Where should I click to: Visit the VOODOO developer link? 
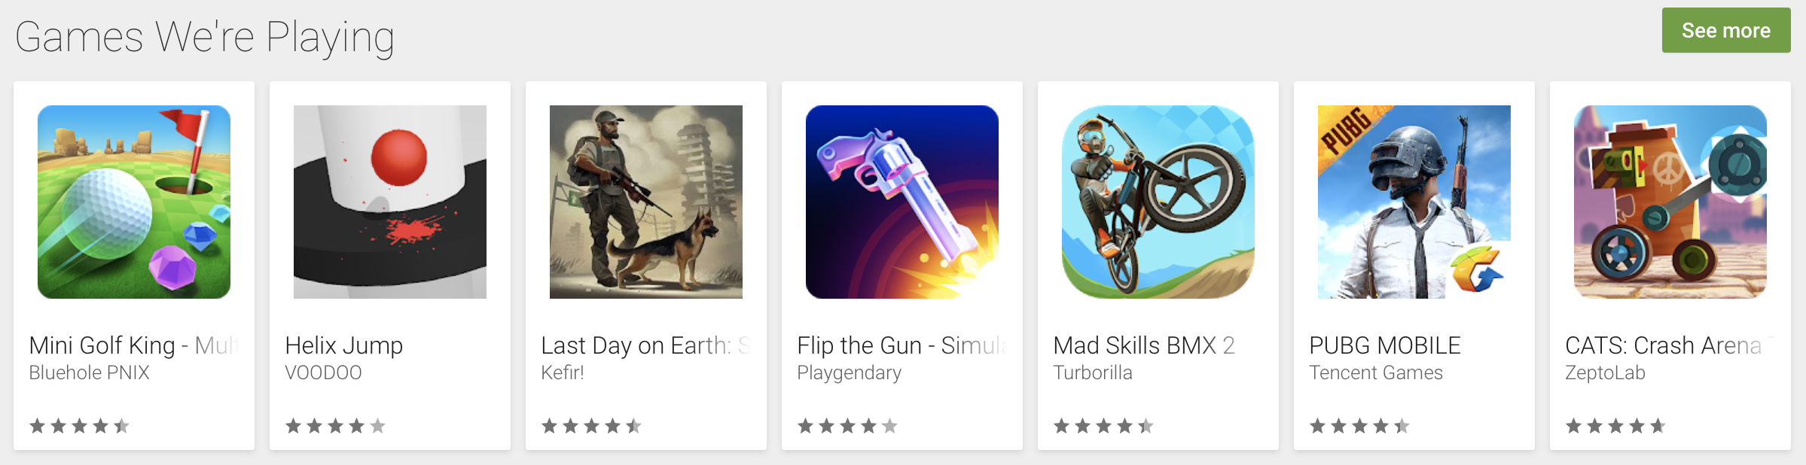[323, 372]
